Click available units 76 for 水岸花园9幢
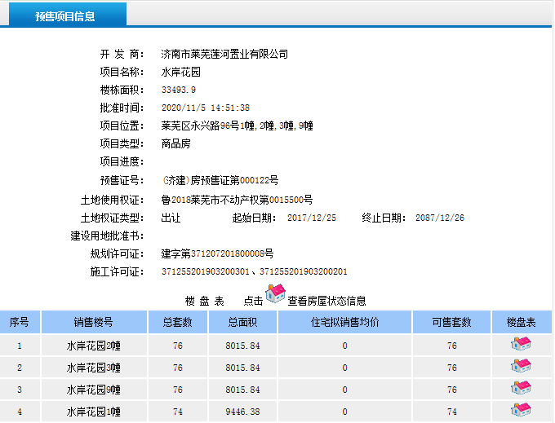Image resolution: width=555 pixels, height=423 pixels. [x=452, y=390]
